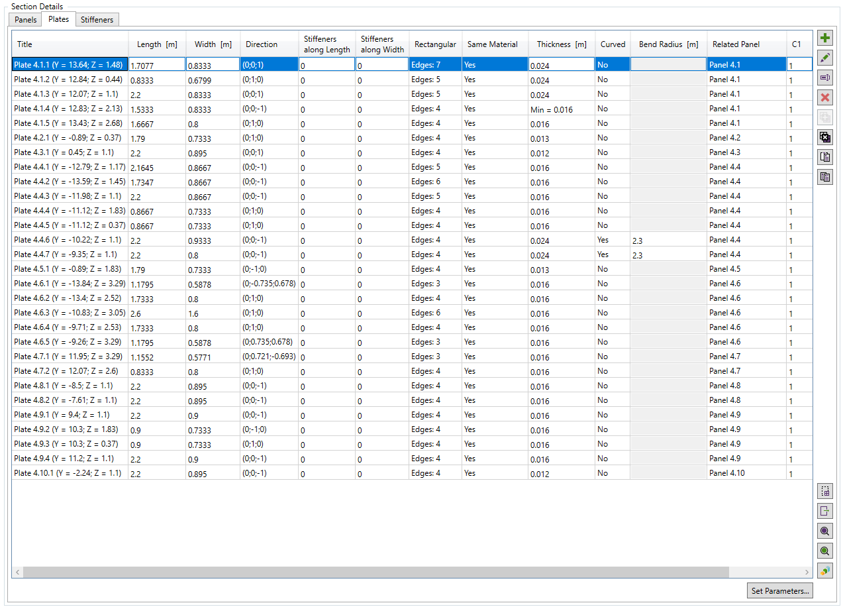The height and width of the screenshot is (609, 843).
Task: Click the green pencil Edit icon
Action: click(825, 58)
